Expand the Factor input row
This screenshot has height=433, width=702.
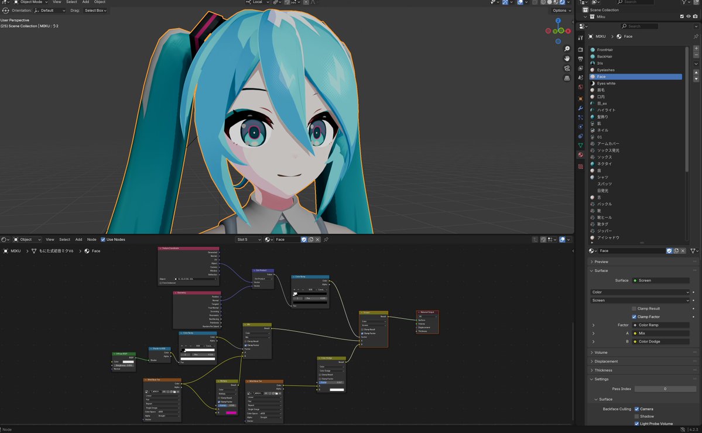pyautogui.click(x=593, y=325)
